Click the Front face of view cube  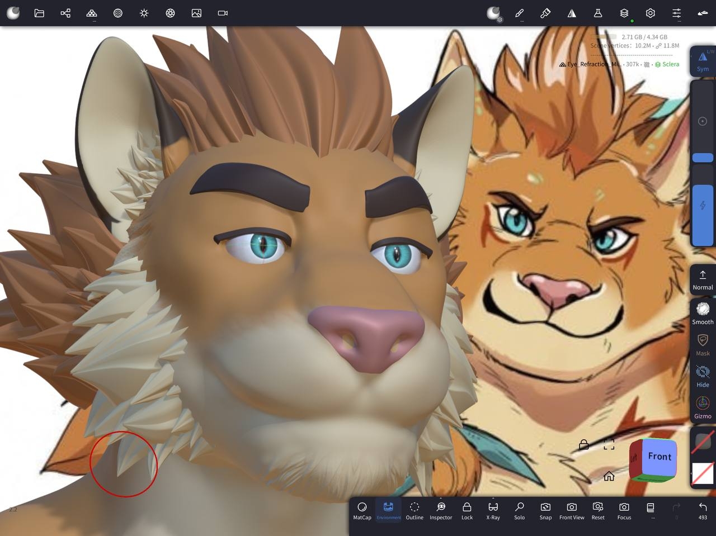659,457
